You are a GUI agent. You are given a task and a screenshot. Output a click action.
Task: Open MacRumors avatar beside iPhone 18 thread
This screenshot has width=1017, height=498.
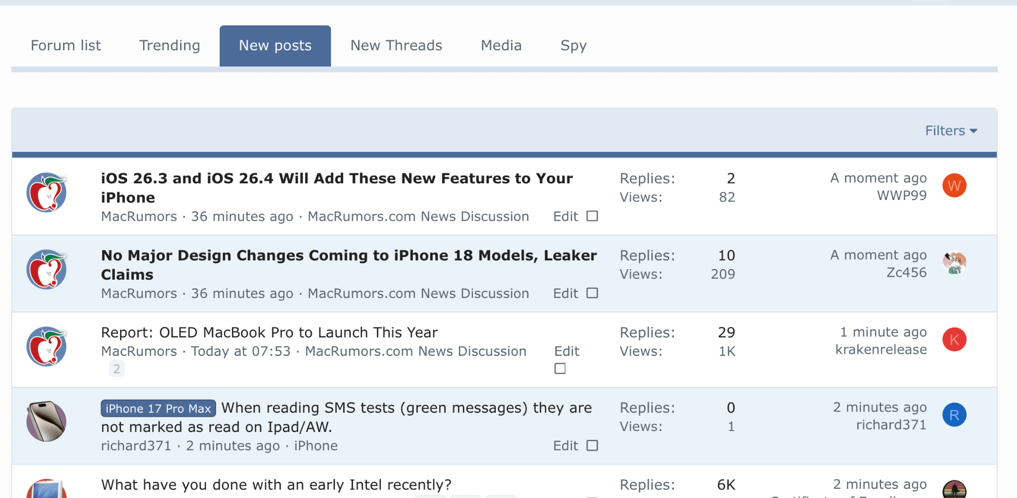click(x=46, y=270)
